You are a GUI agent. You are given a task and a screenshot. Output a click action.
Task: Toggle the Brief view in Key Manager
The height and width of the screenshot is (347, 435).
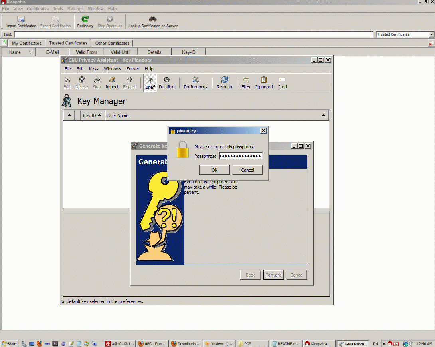150,83
